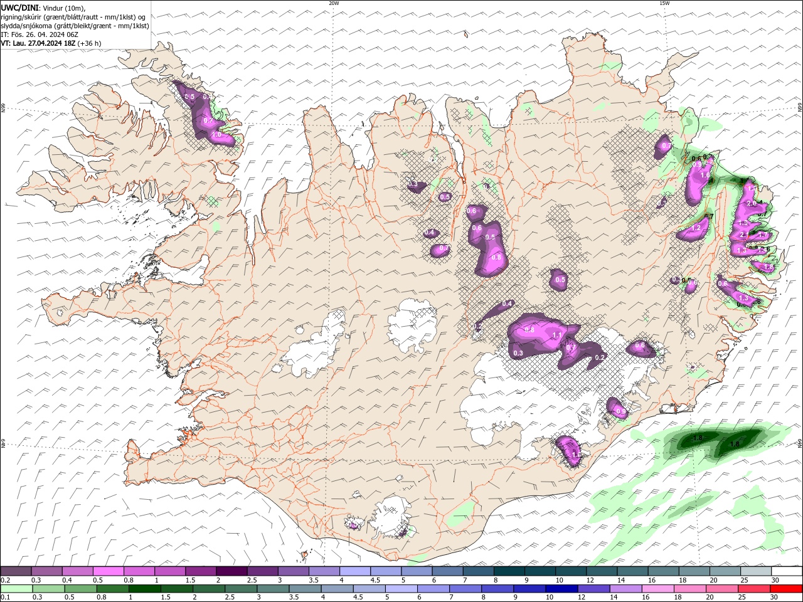The height and width of the screenshot is (602, 803).
Task: Pick the upper legend swatch starting at 12
Action: 602,571
